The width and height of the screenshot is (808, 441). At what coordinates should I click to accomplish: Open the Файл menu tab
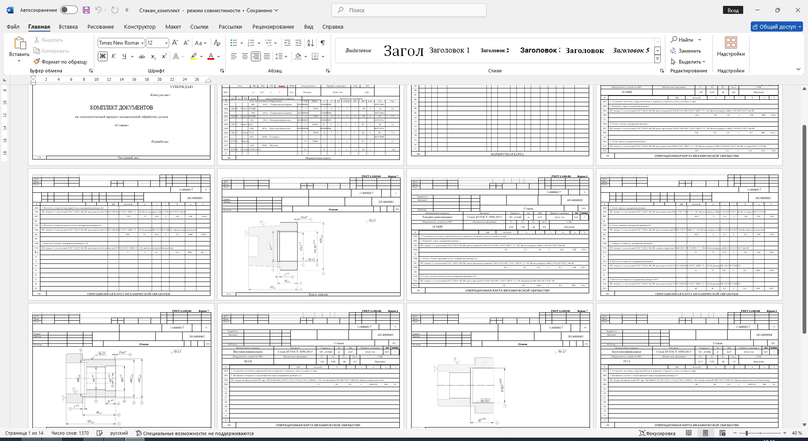13,27
